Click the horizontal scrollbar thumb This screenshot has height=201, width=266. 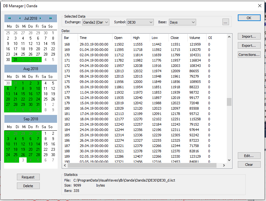142,165
